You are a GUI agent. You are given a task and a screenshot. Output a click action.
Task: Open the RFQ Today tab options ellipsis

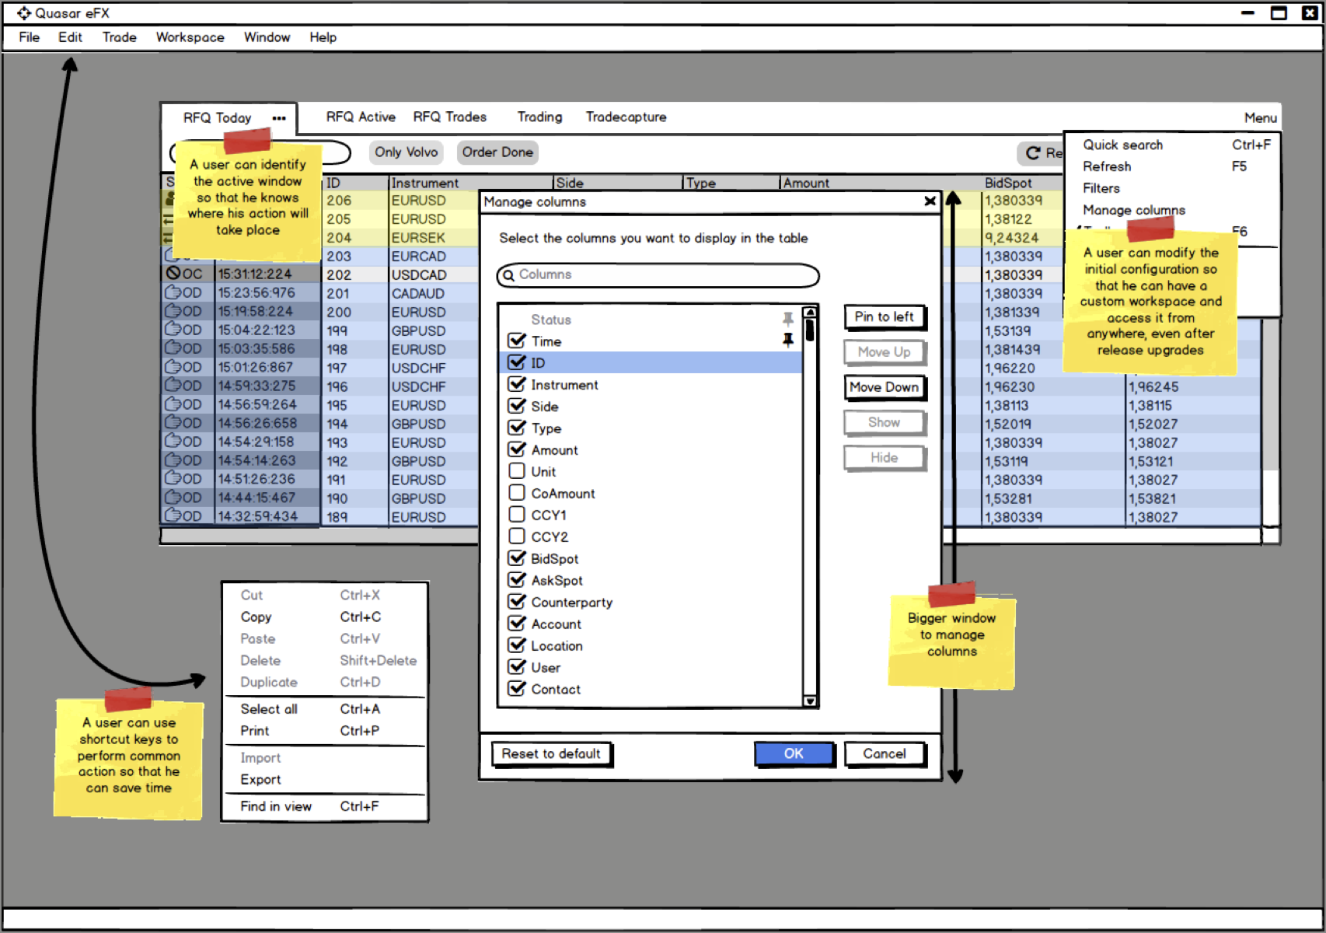tap(279, 118)
